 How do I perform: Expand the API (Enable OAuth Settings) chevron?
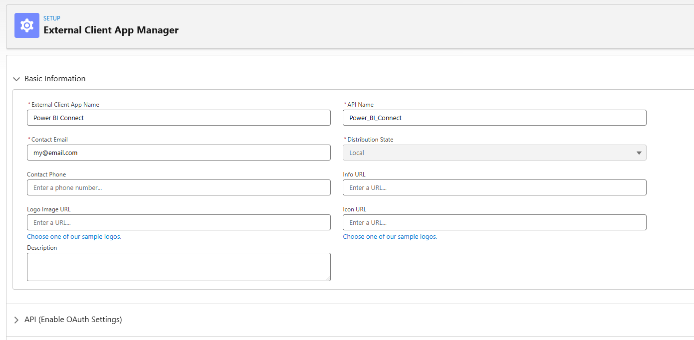[16, 320]
